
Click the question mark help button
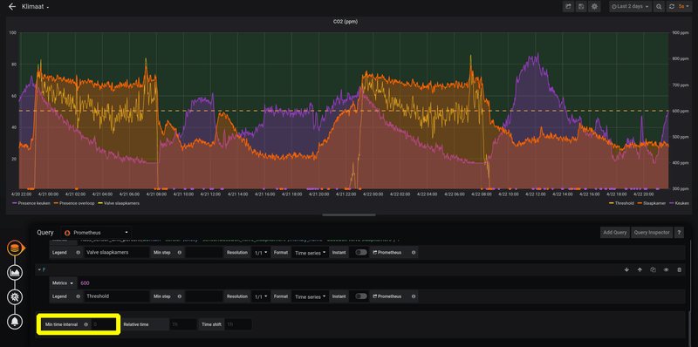[x=679, y=232]
